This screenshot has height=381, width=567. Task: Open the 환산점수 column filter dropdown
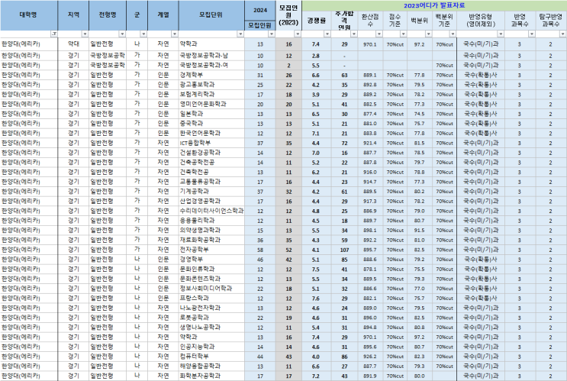click(379, 34)
